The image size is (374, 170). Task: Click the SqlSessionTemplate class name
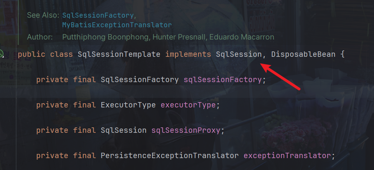(x=119, y=54)
